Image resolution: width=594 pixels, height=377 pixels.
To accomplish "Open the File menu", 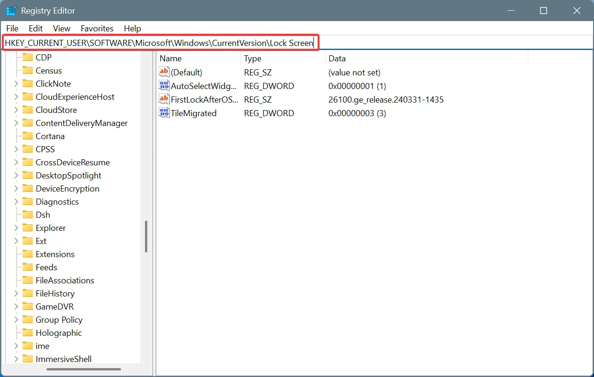I will [x=12, y=29].
